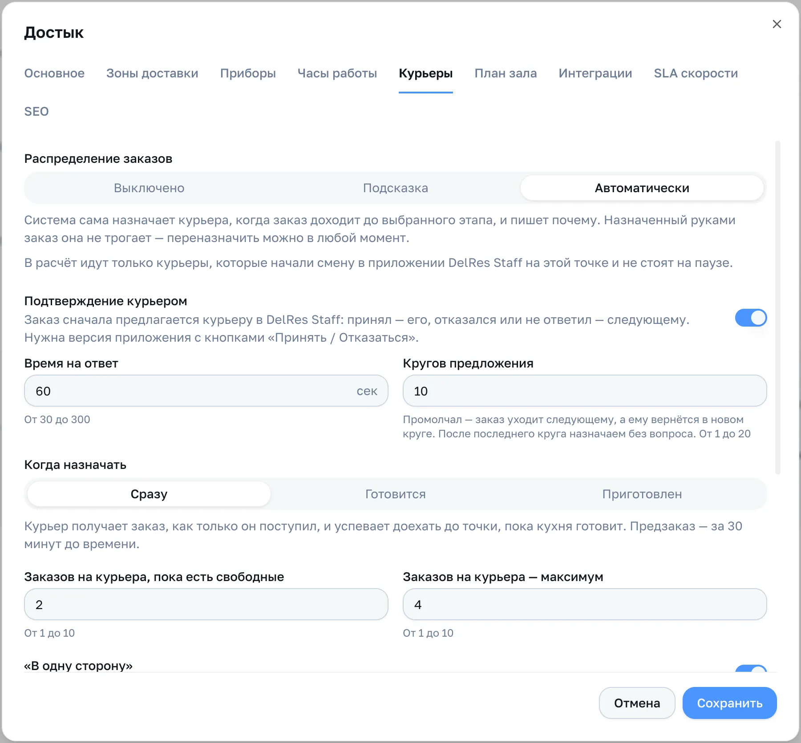Toggle the «В одну сторону» switch

[751, 668]
